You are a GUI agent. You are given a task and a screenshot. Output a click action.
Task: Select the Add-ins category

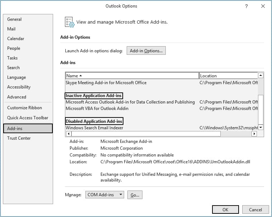28,129
